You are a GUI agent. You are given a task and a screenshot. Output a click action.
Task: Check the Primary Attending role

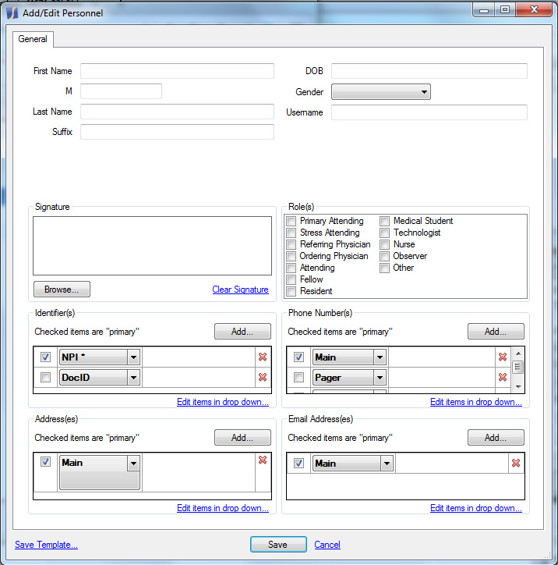291,222
